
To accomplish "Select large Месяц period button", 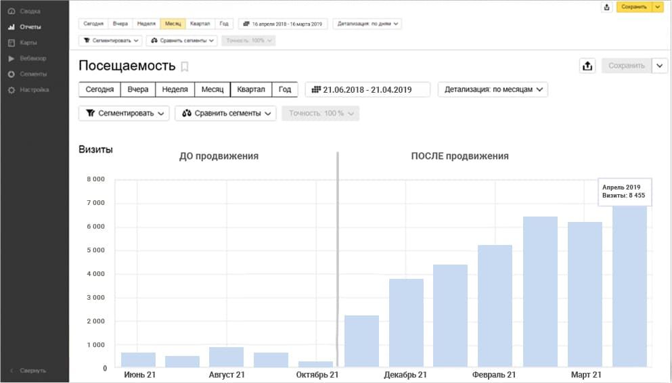I will tap(212, 89).
